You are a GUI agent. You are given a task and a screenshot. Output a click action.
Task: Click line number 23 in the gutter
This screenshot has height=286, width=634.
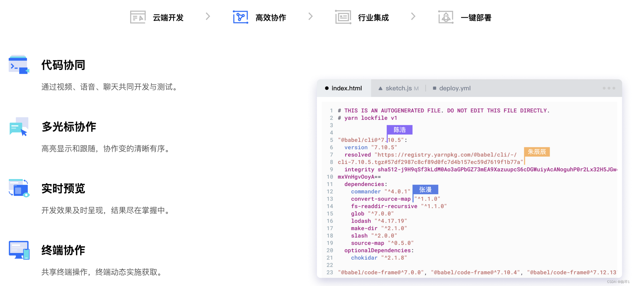(x=330, y=272)
